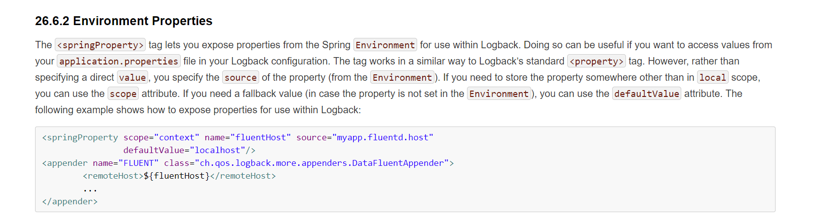Click the <springProperty> inline code in paragraph
The image size is (819, 221).
tap(100, 45)
